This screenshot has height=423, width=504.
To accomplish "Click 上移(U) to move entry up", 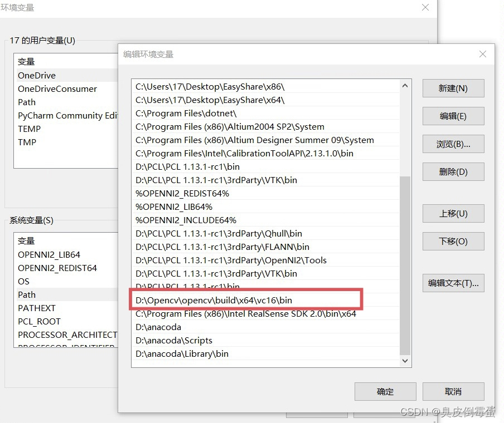I will [454, 213].
